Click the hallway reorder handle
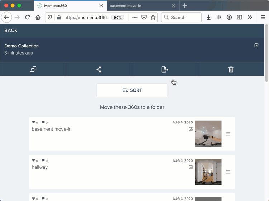Screen dimensions: 269x201 point(228,172)
